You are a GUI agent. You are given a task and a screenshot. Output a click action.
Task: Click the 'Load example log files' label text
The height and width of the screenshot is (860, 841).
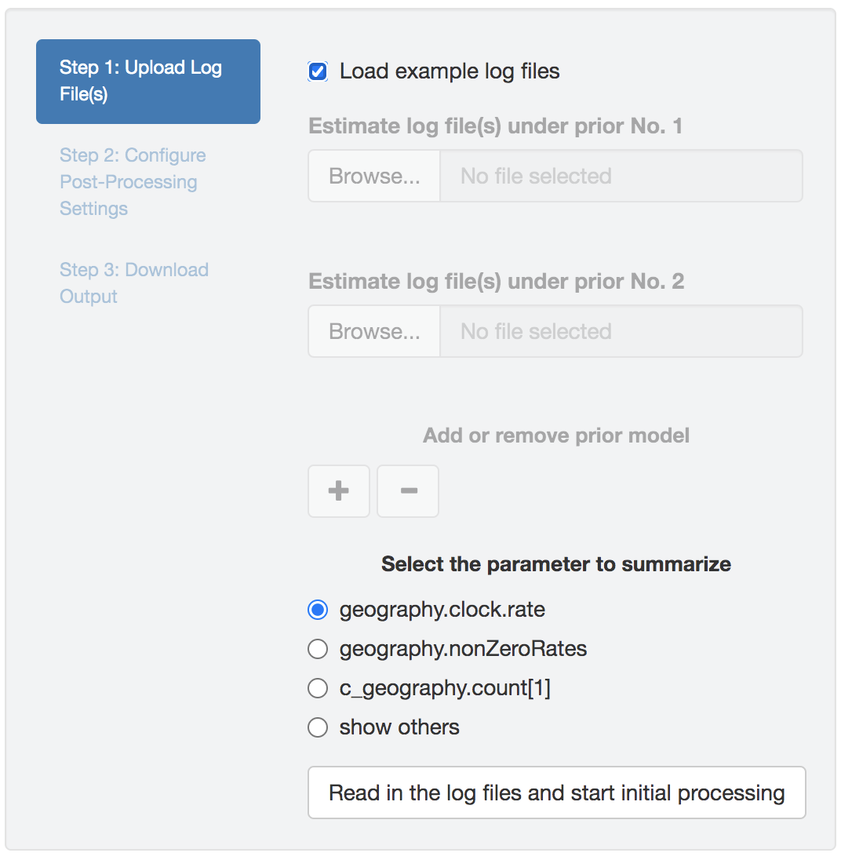(450, 71)
